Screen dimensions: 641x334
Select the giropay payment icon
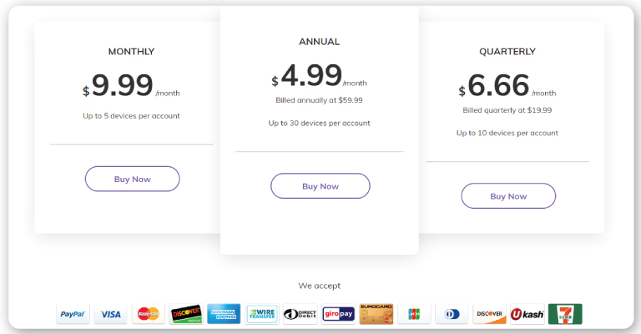(x=338, y=314)
